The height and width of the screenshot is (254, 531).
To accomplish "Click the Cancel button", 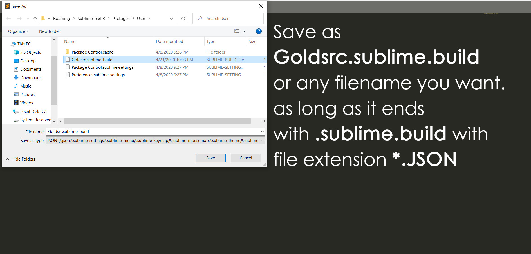I will tap(246, 158).
